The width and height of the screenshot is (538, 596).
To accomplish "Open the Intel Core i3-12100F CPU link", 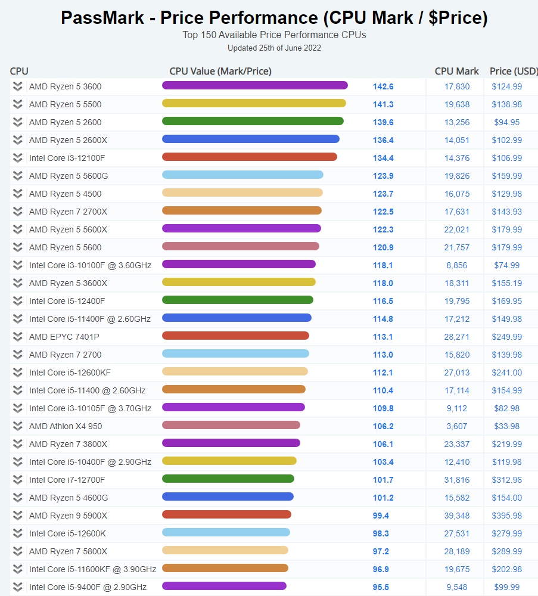I will tap(67, 158).
